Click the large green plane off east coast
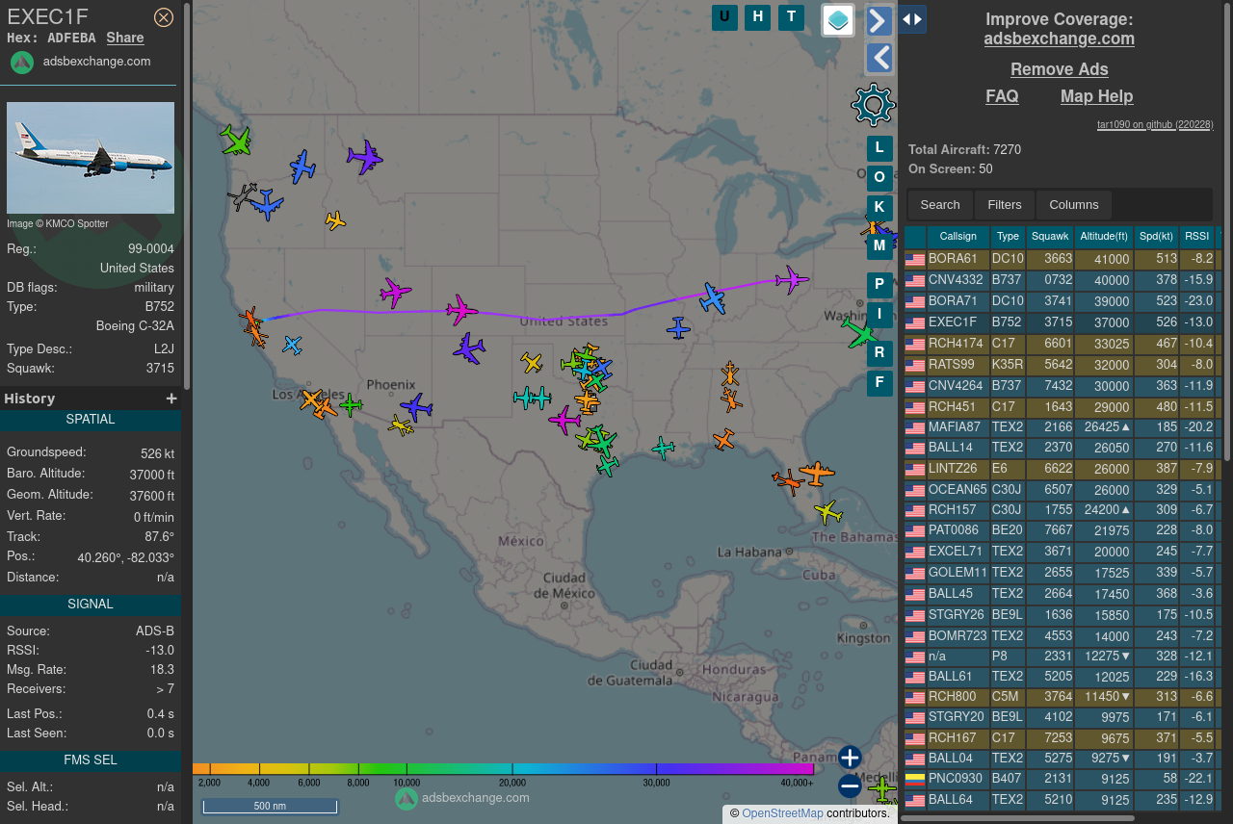 pos(858,333)
